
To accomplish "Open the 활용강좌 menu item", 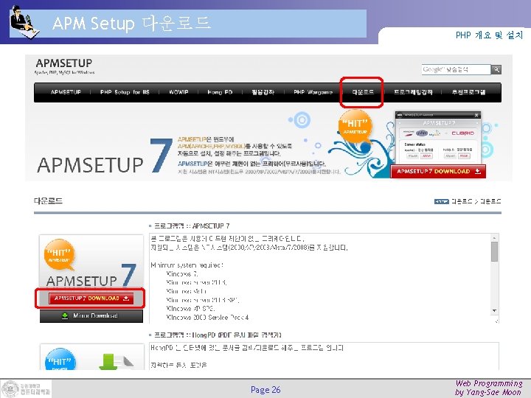I will coord(263,92).
